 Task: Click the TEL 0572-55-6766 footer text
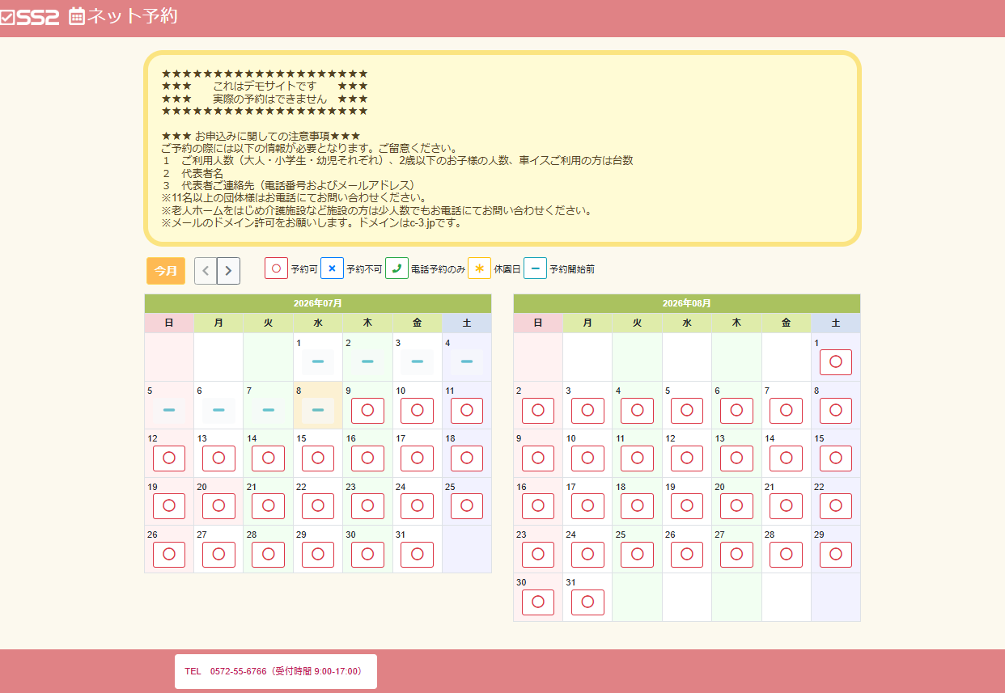pyautogui.click(x=274, y=671)
